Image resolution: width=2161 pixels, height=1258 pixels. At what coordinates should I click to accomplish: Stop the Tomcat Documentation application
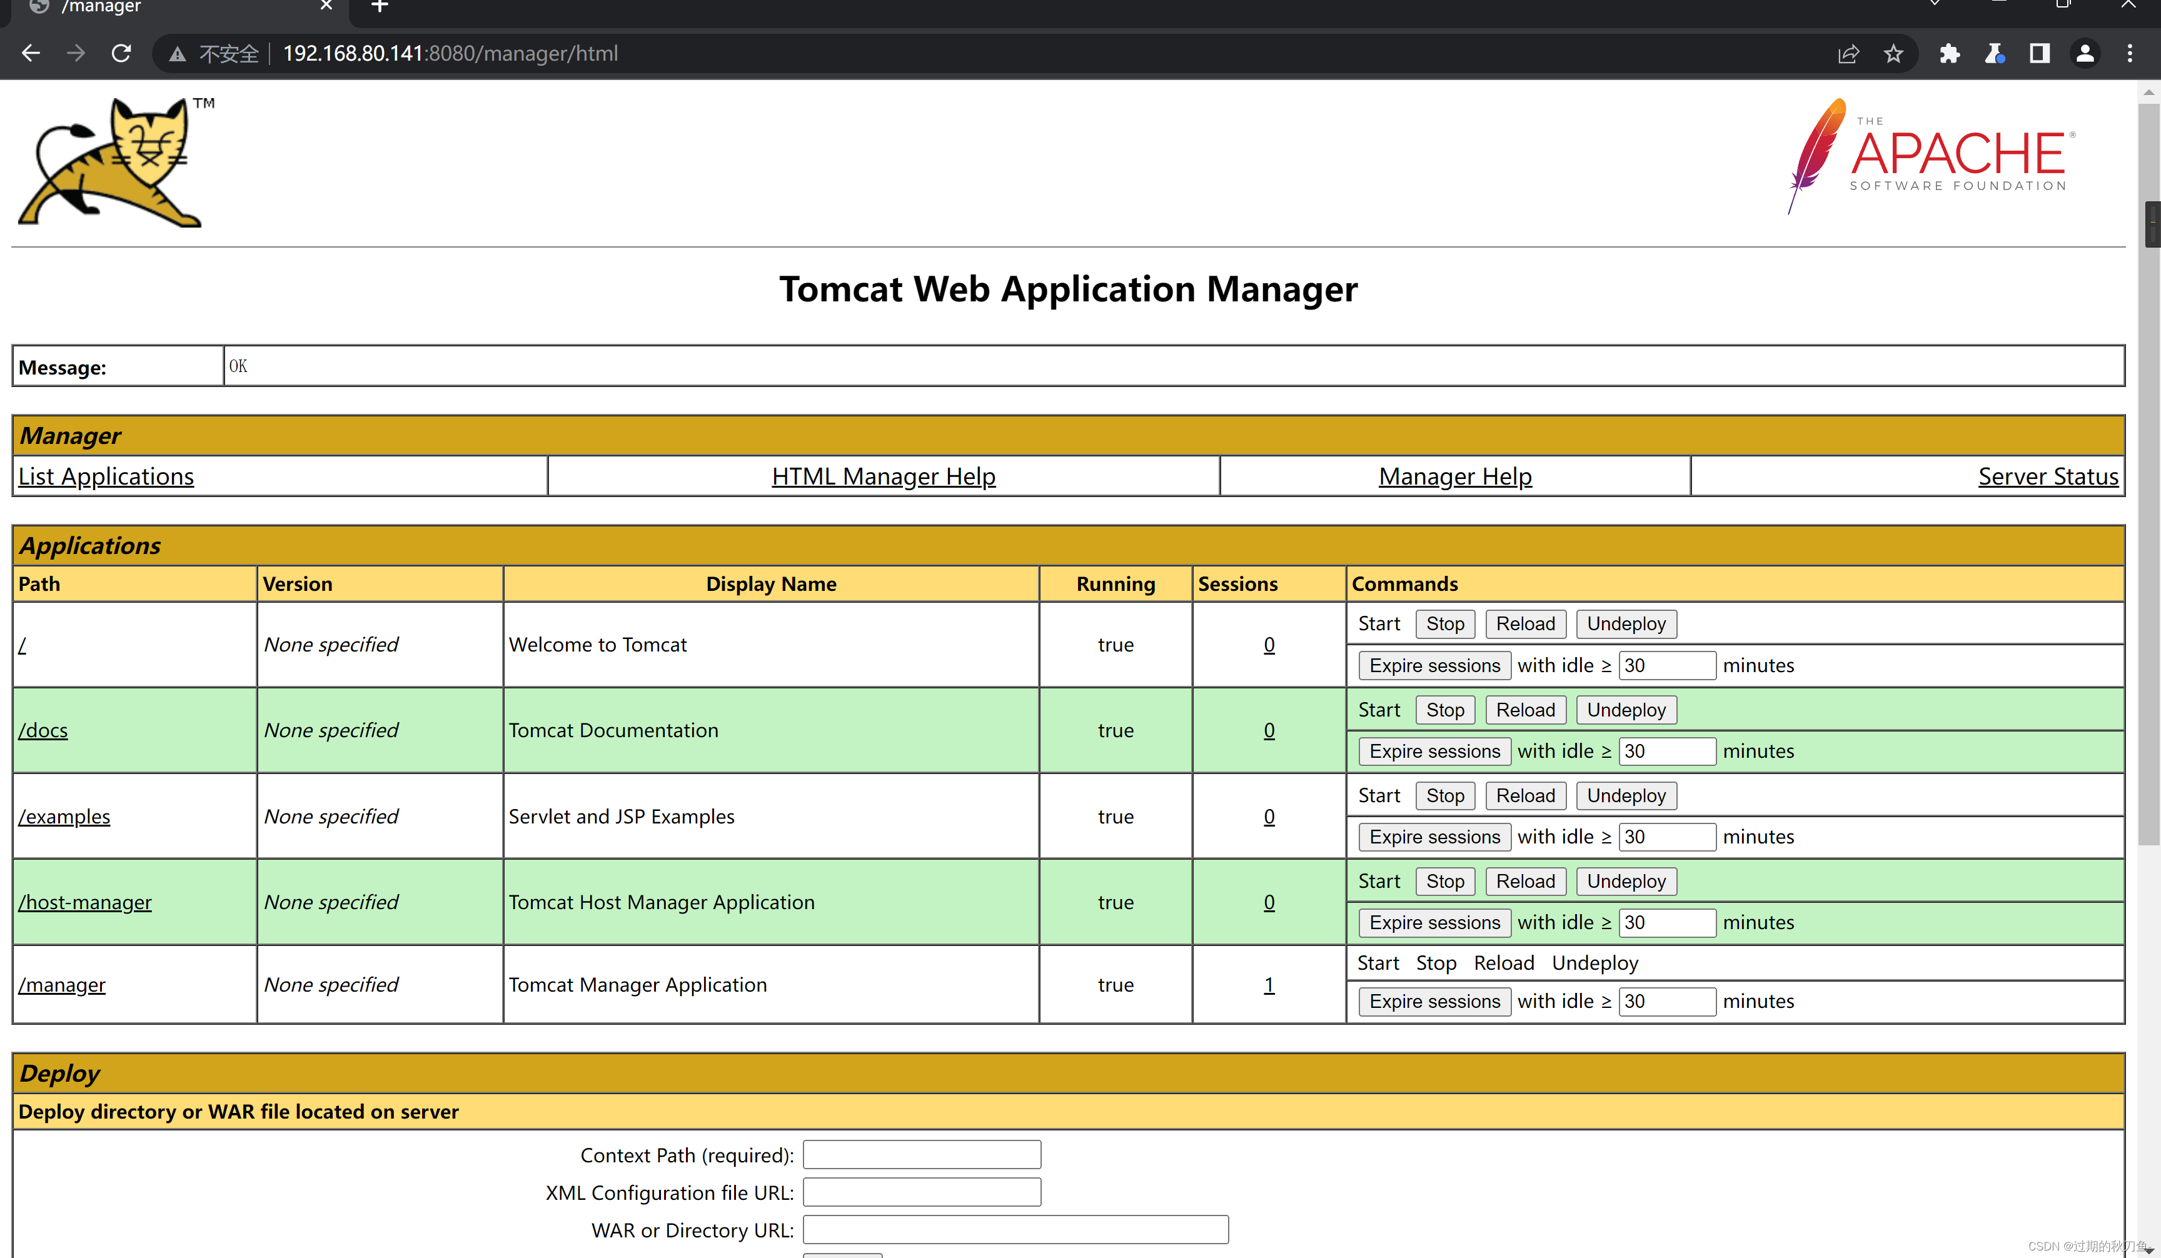coord(1445,710)
